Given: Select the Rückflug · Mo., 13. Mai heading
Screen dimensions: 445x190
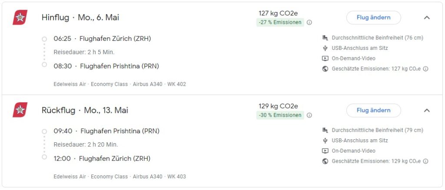Looking at the screenshot, I should [x=85, y=110].
